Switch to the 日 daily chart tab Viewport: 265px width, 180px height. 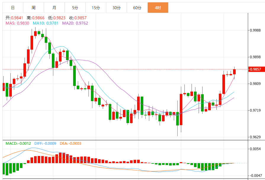click(x=13, y=8)
